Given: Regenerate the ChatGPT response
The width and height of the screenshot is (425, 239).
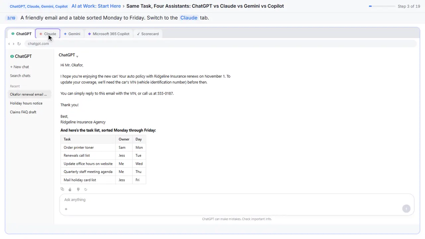Looking at the screenshot, I should pyautogui.click(x=86, y=189).
